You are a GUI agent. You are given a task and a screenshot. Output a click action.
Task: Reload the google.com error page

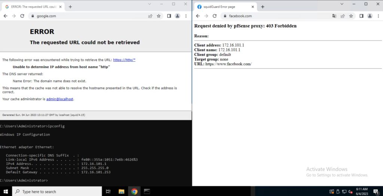click(x=22, y=16)
